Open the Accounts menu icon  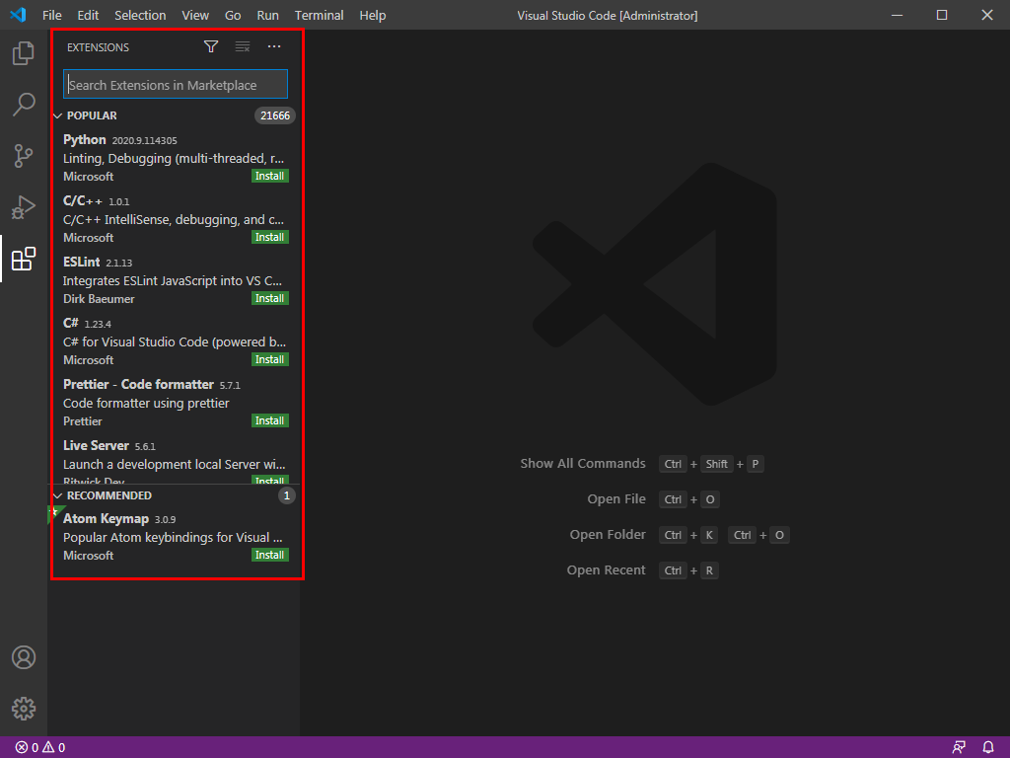[24, 657]
